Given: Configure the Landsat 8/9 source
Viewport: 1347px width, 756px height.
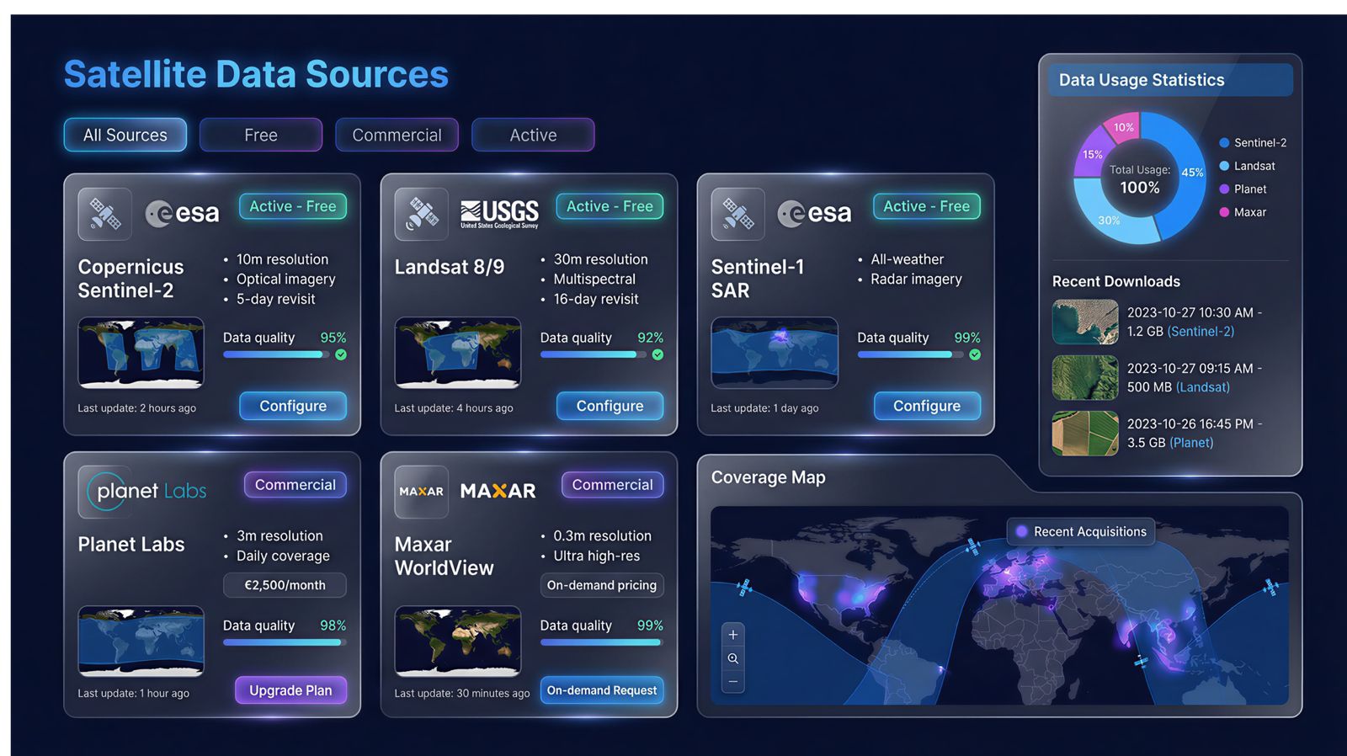Looking at the screenshot, I should [x=610, y=406].
